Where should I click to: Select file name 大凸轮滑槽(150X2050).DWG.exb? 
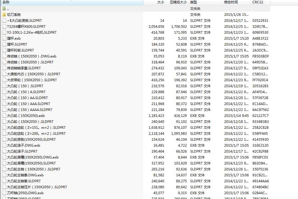tap(33, 157)
